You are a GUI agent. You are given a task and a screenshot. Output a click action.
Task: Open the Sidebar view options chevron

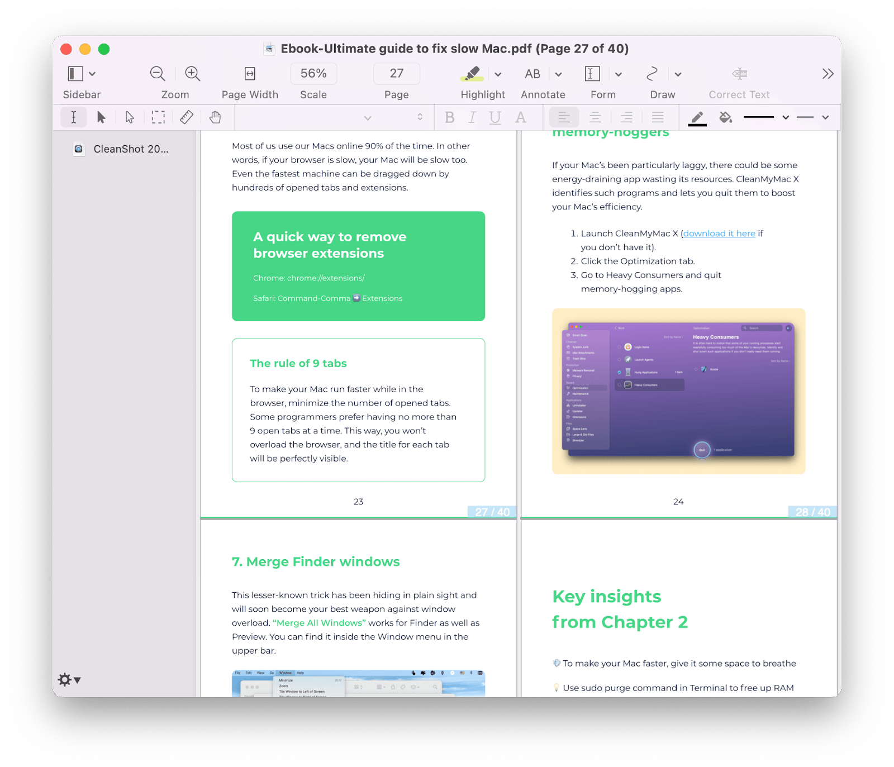coord(93,74)
